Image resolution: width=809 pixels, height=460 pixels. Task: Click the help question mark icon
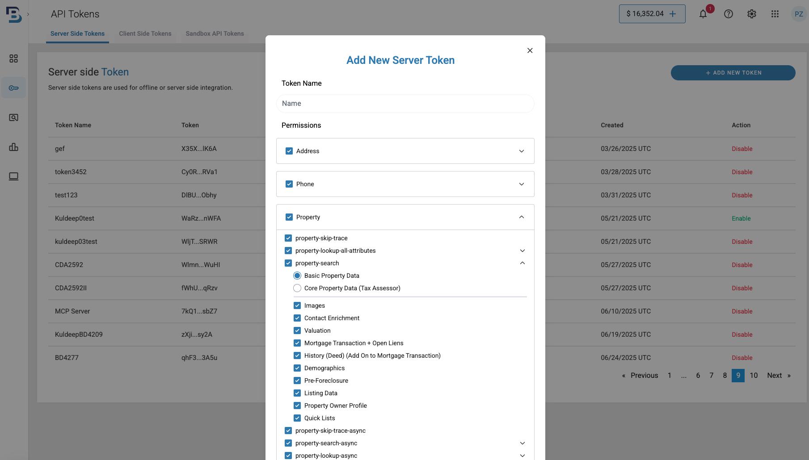point(729,14)
